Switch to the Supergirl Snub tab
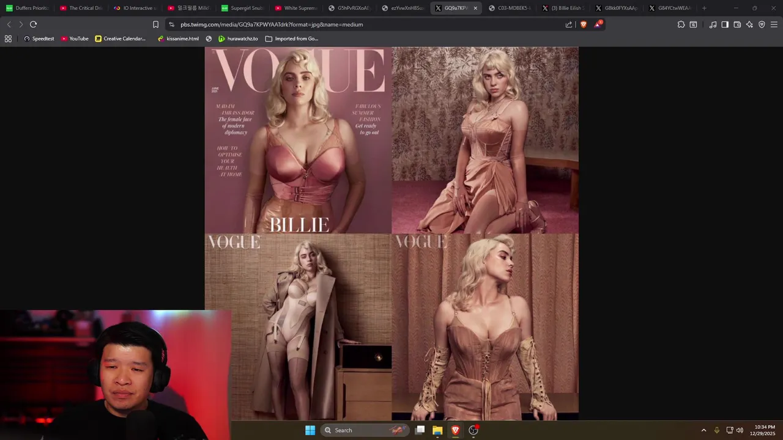This screenshot has height=440, width=783. [243, 8]
